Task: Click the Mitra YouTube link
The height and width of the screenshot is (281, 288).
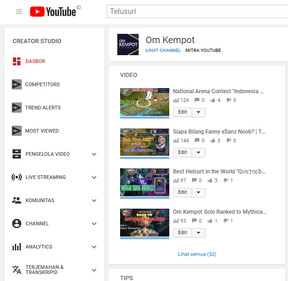Action: coord(203,51)
